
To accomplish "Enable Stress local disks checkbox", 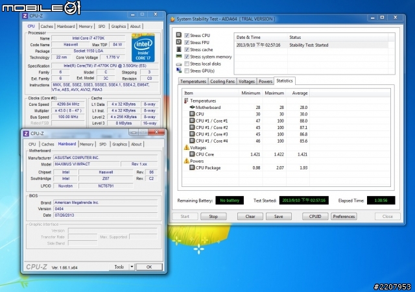I will click(x=187, y=64).
